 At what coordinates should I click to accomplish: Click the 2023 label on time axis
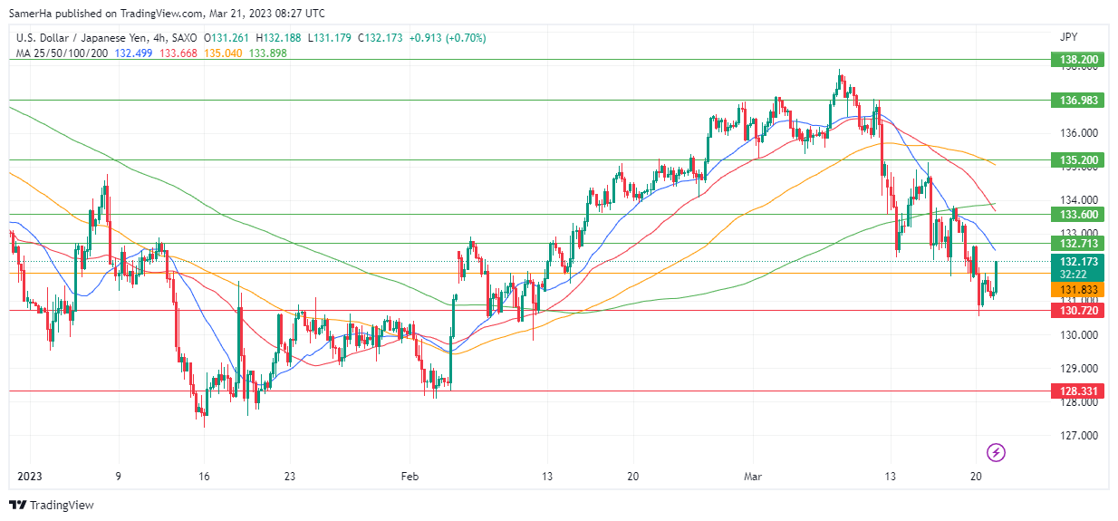[x=28, y=476]
